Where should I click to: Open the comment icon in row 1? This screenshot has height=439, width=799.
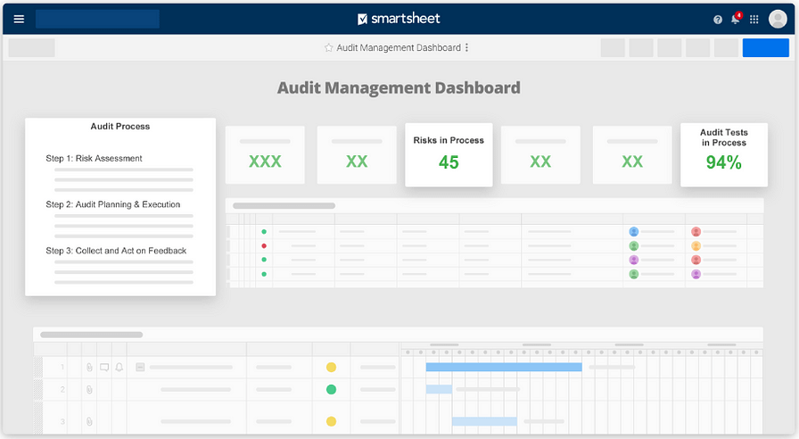pos(104,367)
